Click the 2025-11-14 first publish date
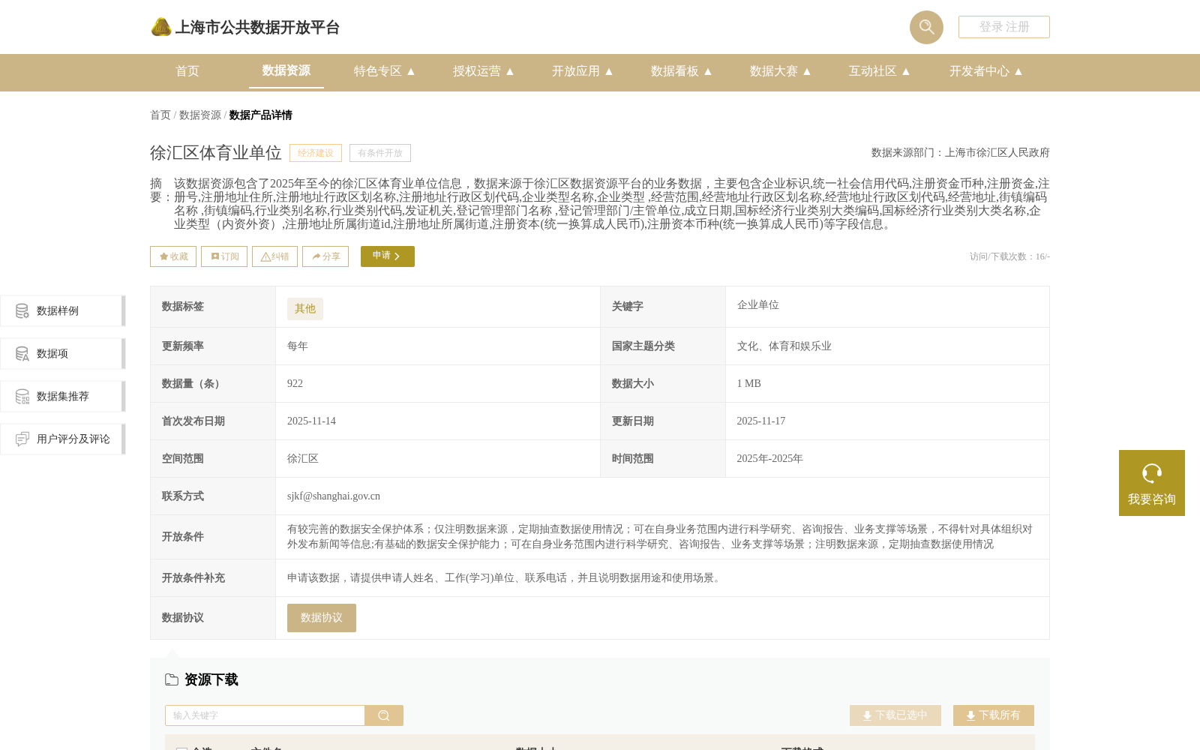1200x750 pixels. 311,421
